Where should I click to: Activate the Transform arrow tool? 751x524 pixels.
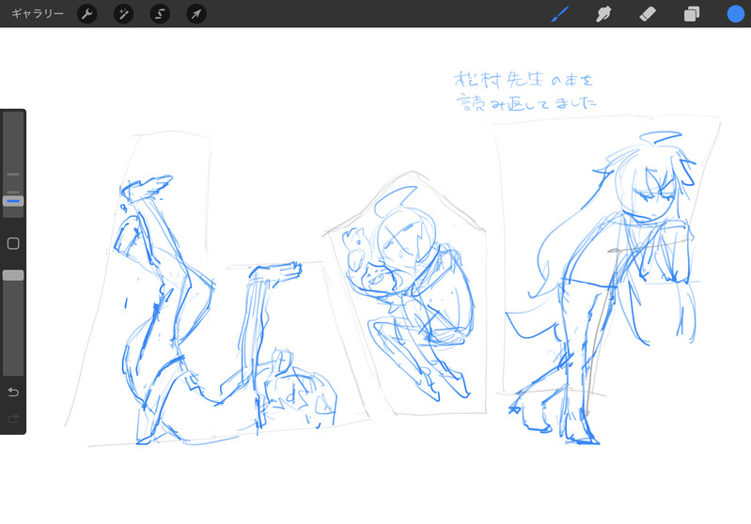[x=196, y=14]
